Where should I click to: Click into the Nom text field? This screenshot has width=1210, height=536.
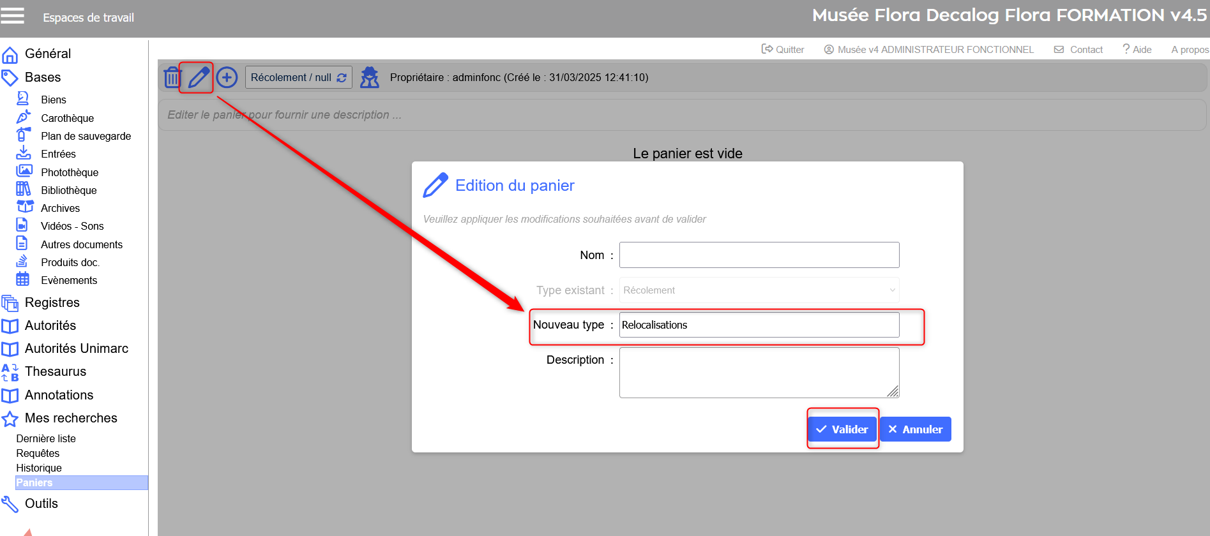click(759, 255)
